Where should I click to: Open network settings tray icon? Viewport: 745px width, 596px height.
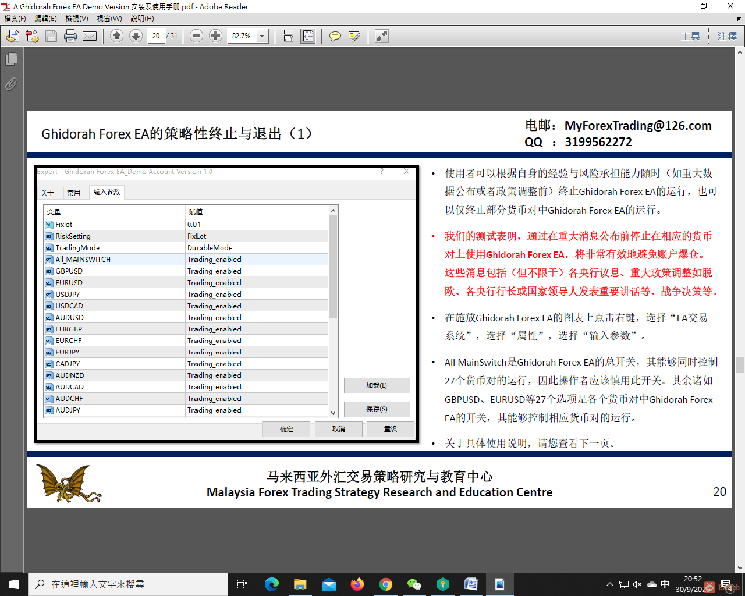pyautogui.click(x=624, y=584)
